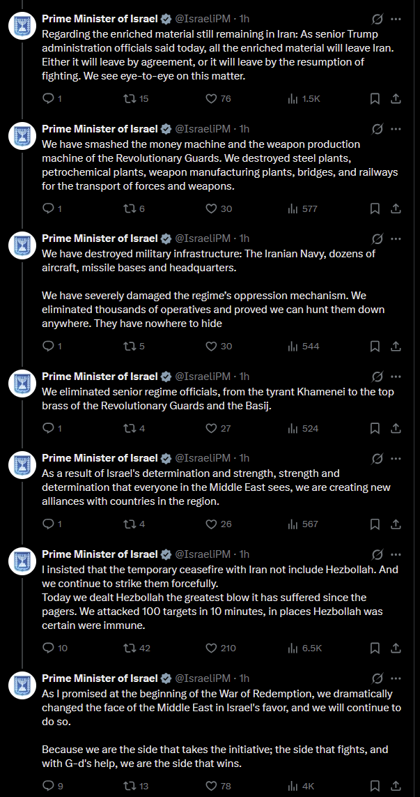Open more options on enriched material tweet

(x=396, y=19)
